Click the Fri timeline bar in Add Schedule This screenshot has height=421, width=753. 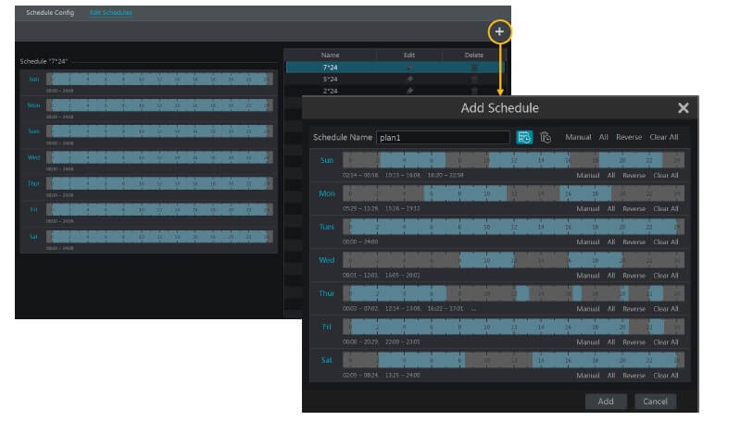pyautogui.click(x=513, y=327)
